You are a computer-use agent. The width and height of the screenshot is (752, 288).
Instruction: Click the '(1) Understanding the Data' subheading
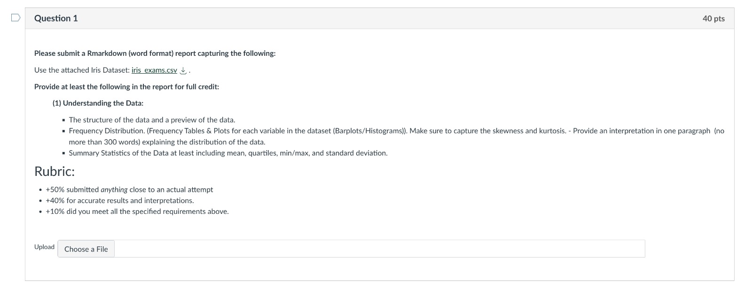pos(98,103)
